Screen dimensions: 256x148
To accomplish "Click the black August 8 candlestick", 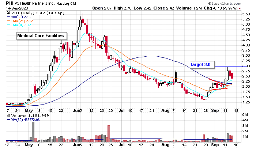I will (176, 77).
